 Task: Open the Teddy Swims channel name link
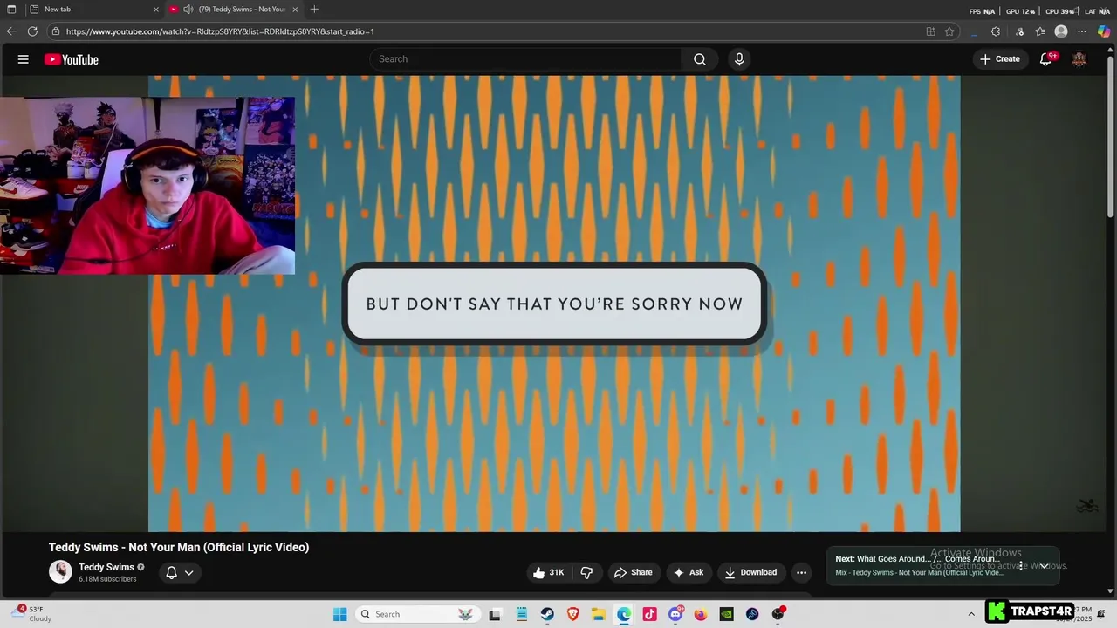point(106,567)
